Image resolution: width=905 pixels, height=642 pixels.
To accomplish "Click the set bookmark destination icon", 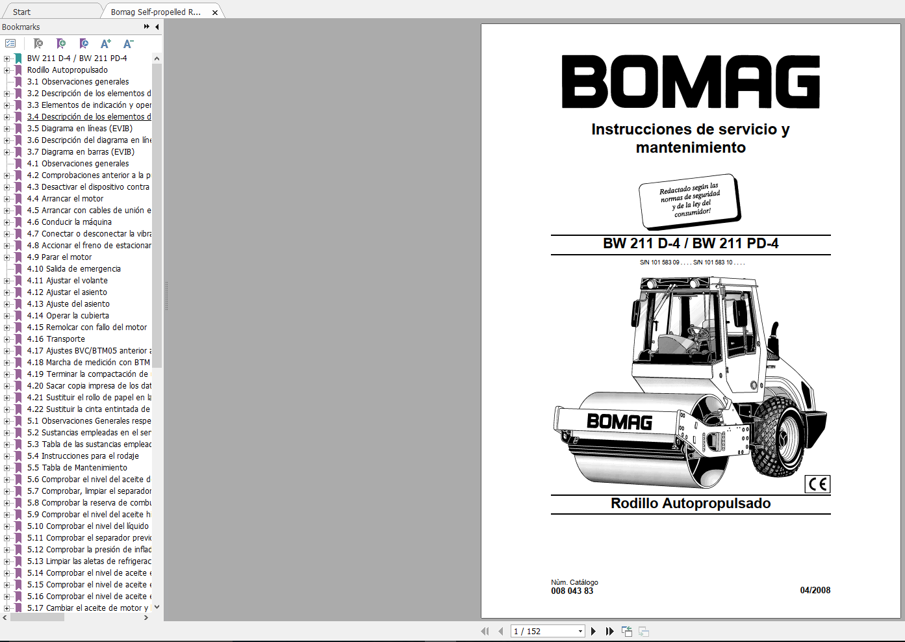I will pyautogui.click(x=84, y=44).
